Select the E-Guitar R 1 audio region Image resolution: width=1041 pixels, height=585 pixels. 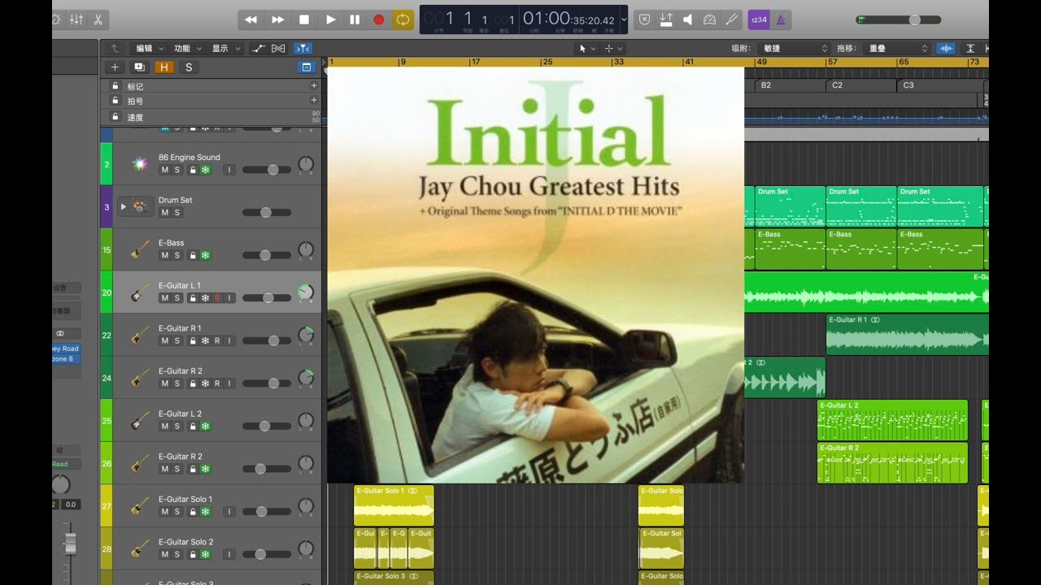(x=908, y=334)
